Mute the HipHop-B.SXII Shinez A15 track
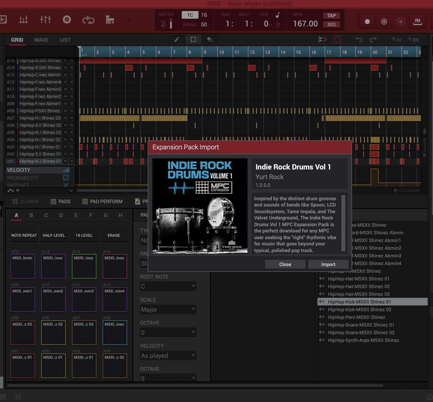The width and height of the screenshot is (433, 402). coord(66,61)
